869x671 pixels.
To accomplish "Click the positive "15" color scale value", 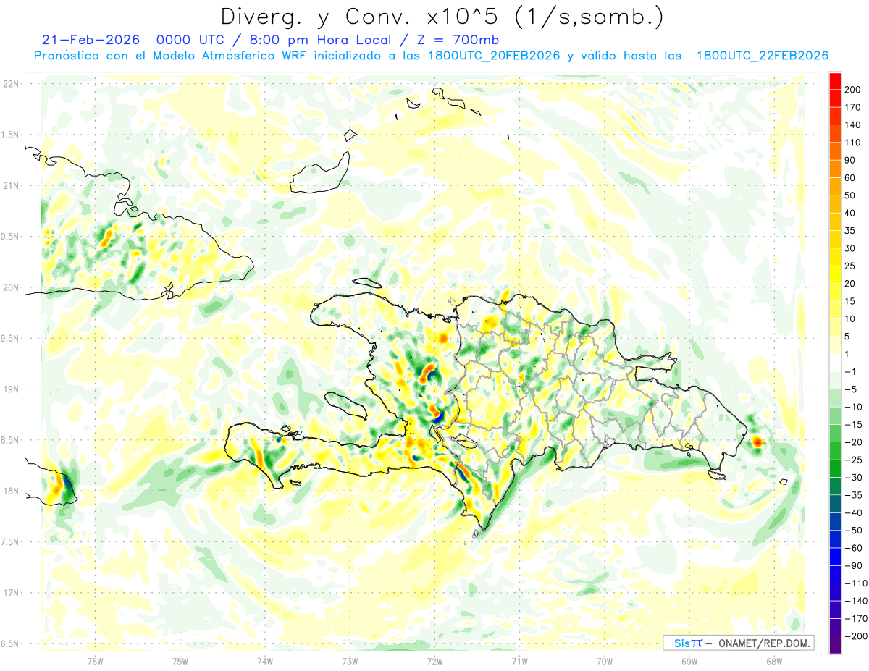I will tap(851, 301).
